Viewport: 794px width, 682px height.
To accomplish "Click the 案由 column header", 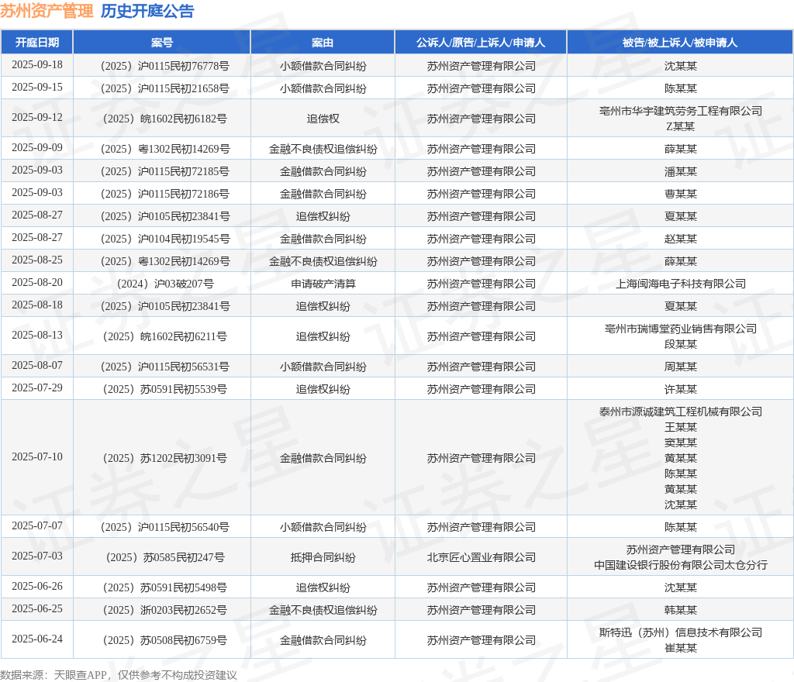I will (x=323, y=43).
